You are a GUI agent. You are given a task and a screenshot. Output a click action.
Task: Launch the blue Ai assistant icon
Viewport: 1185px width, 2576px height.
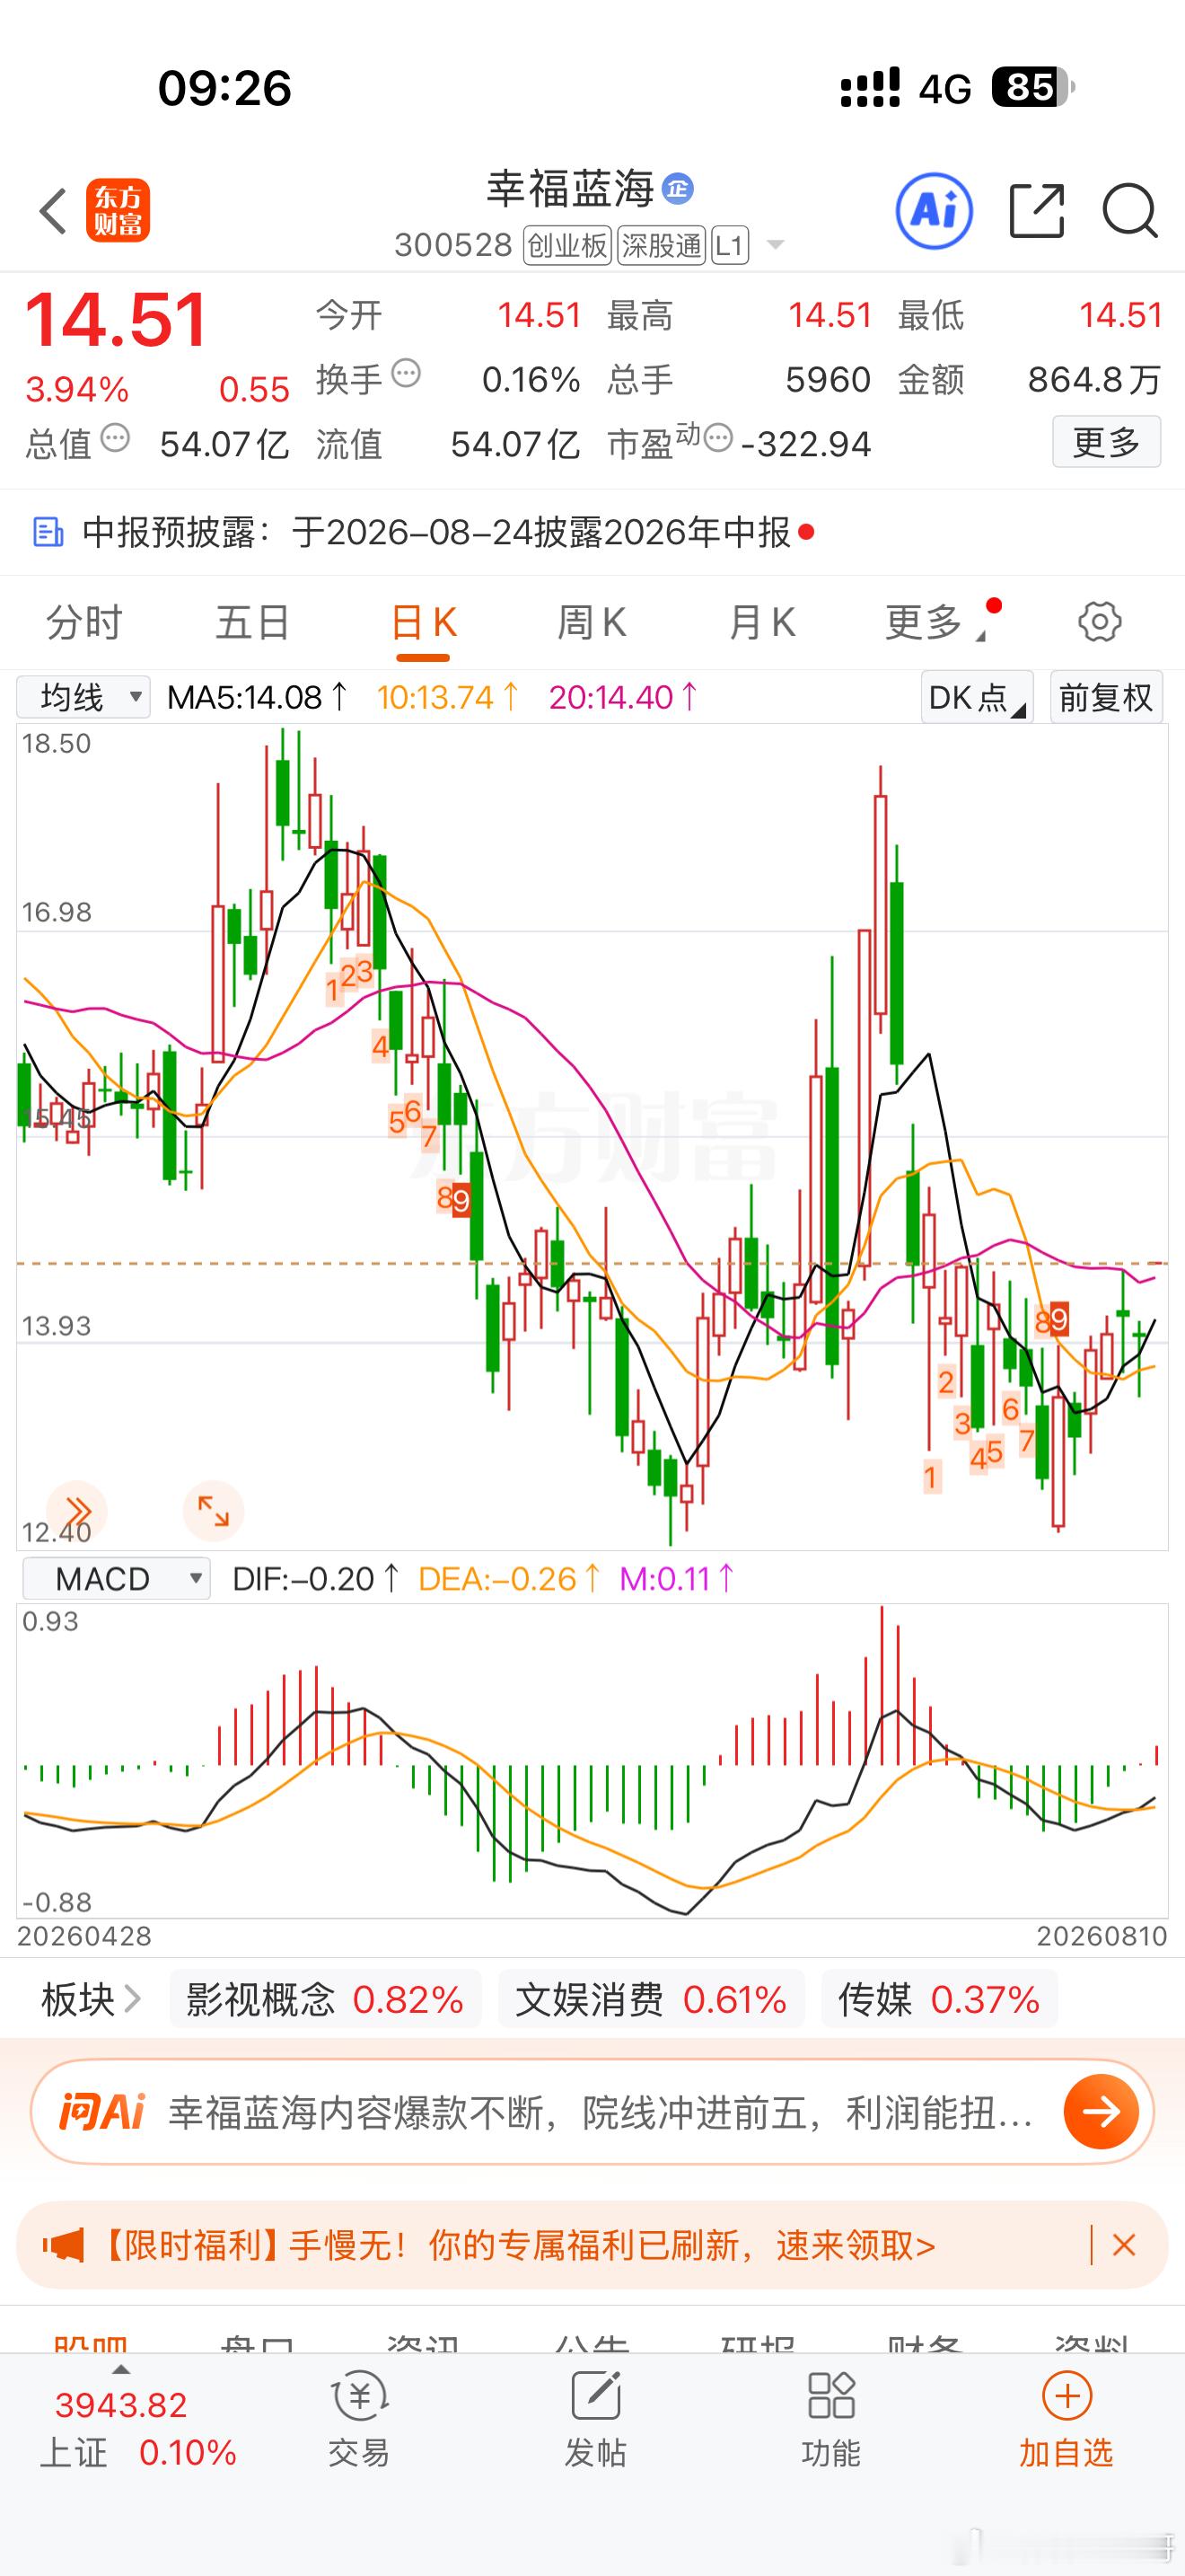[935, 211]
